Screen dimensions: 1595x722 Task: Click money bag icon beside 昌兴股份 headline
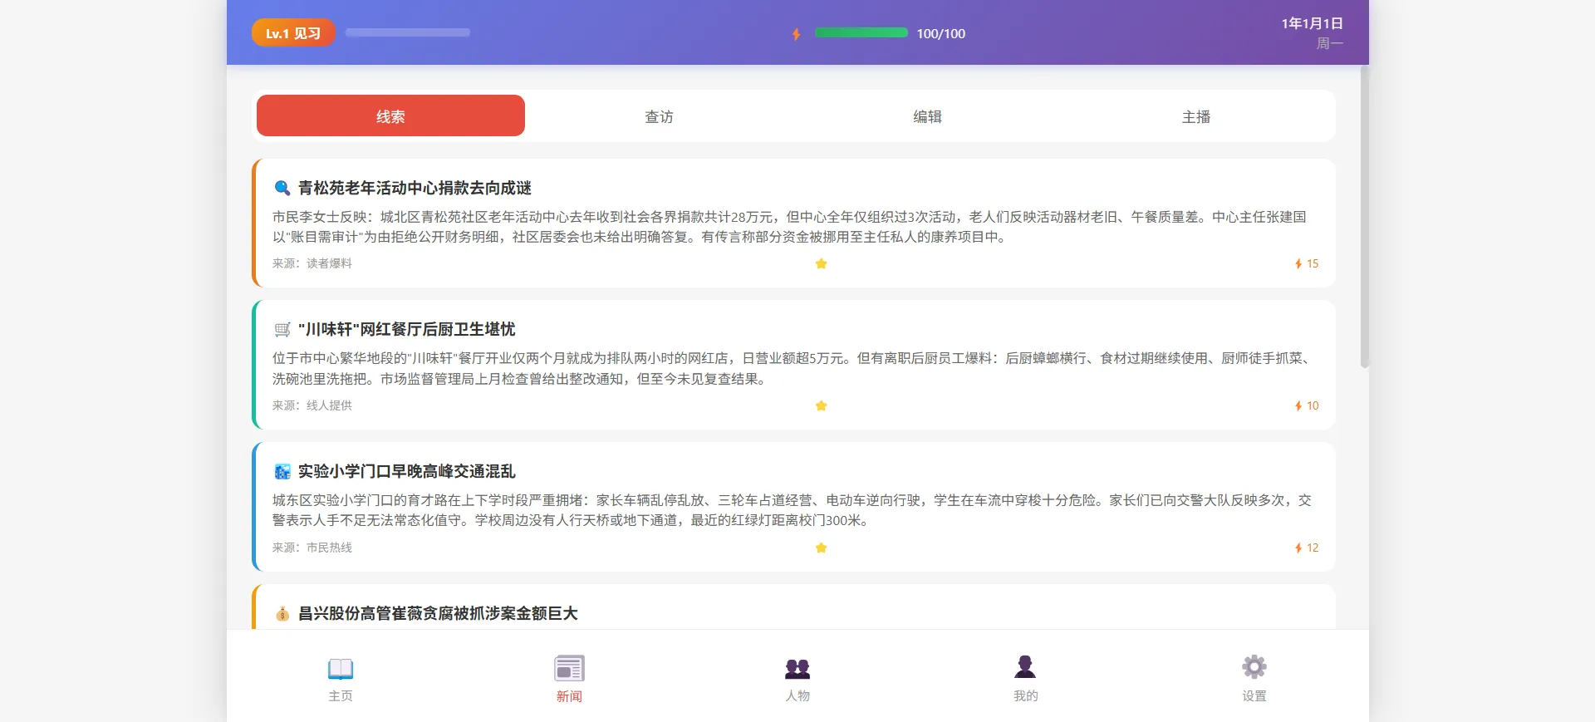tap(282, 614)
